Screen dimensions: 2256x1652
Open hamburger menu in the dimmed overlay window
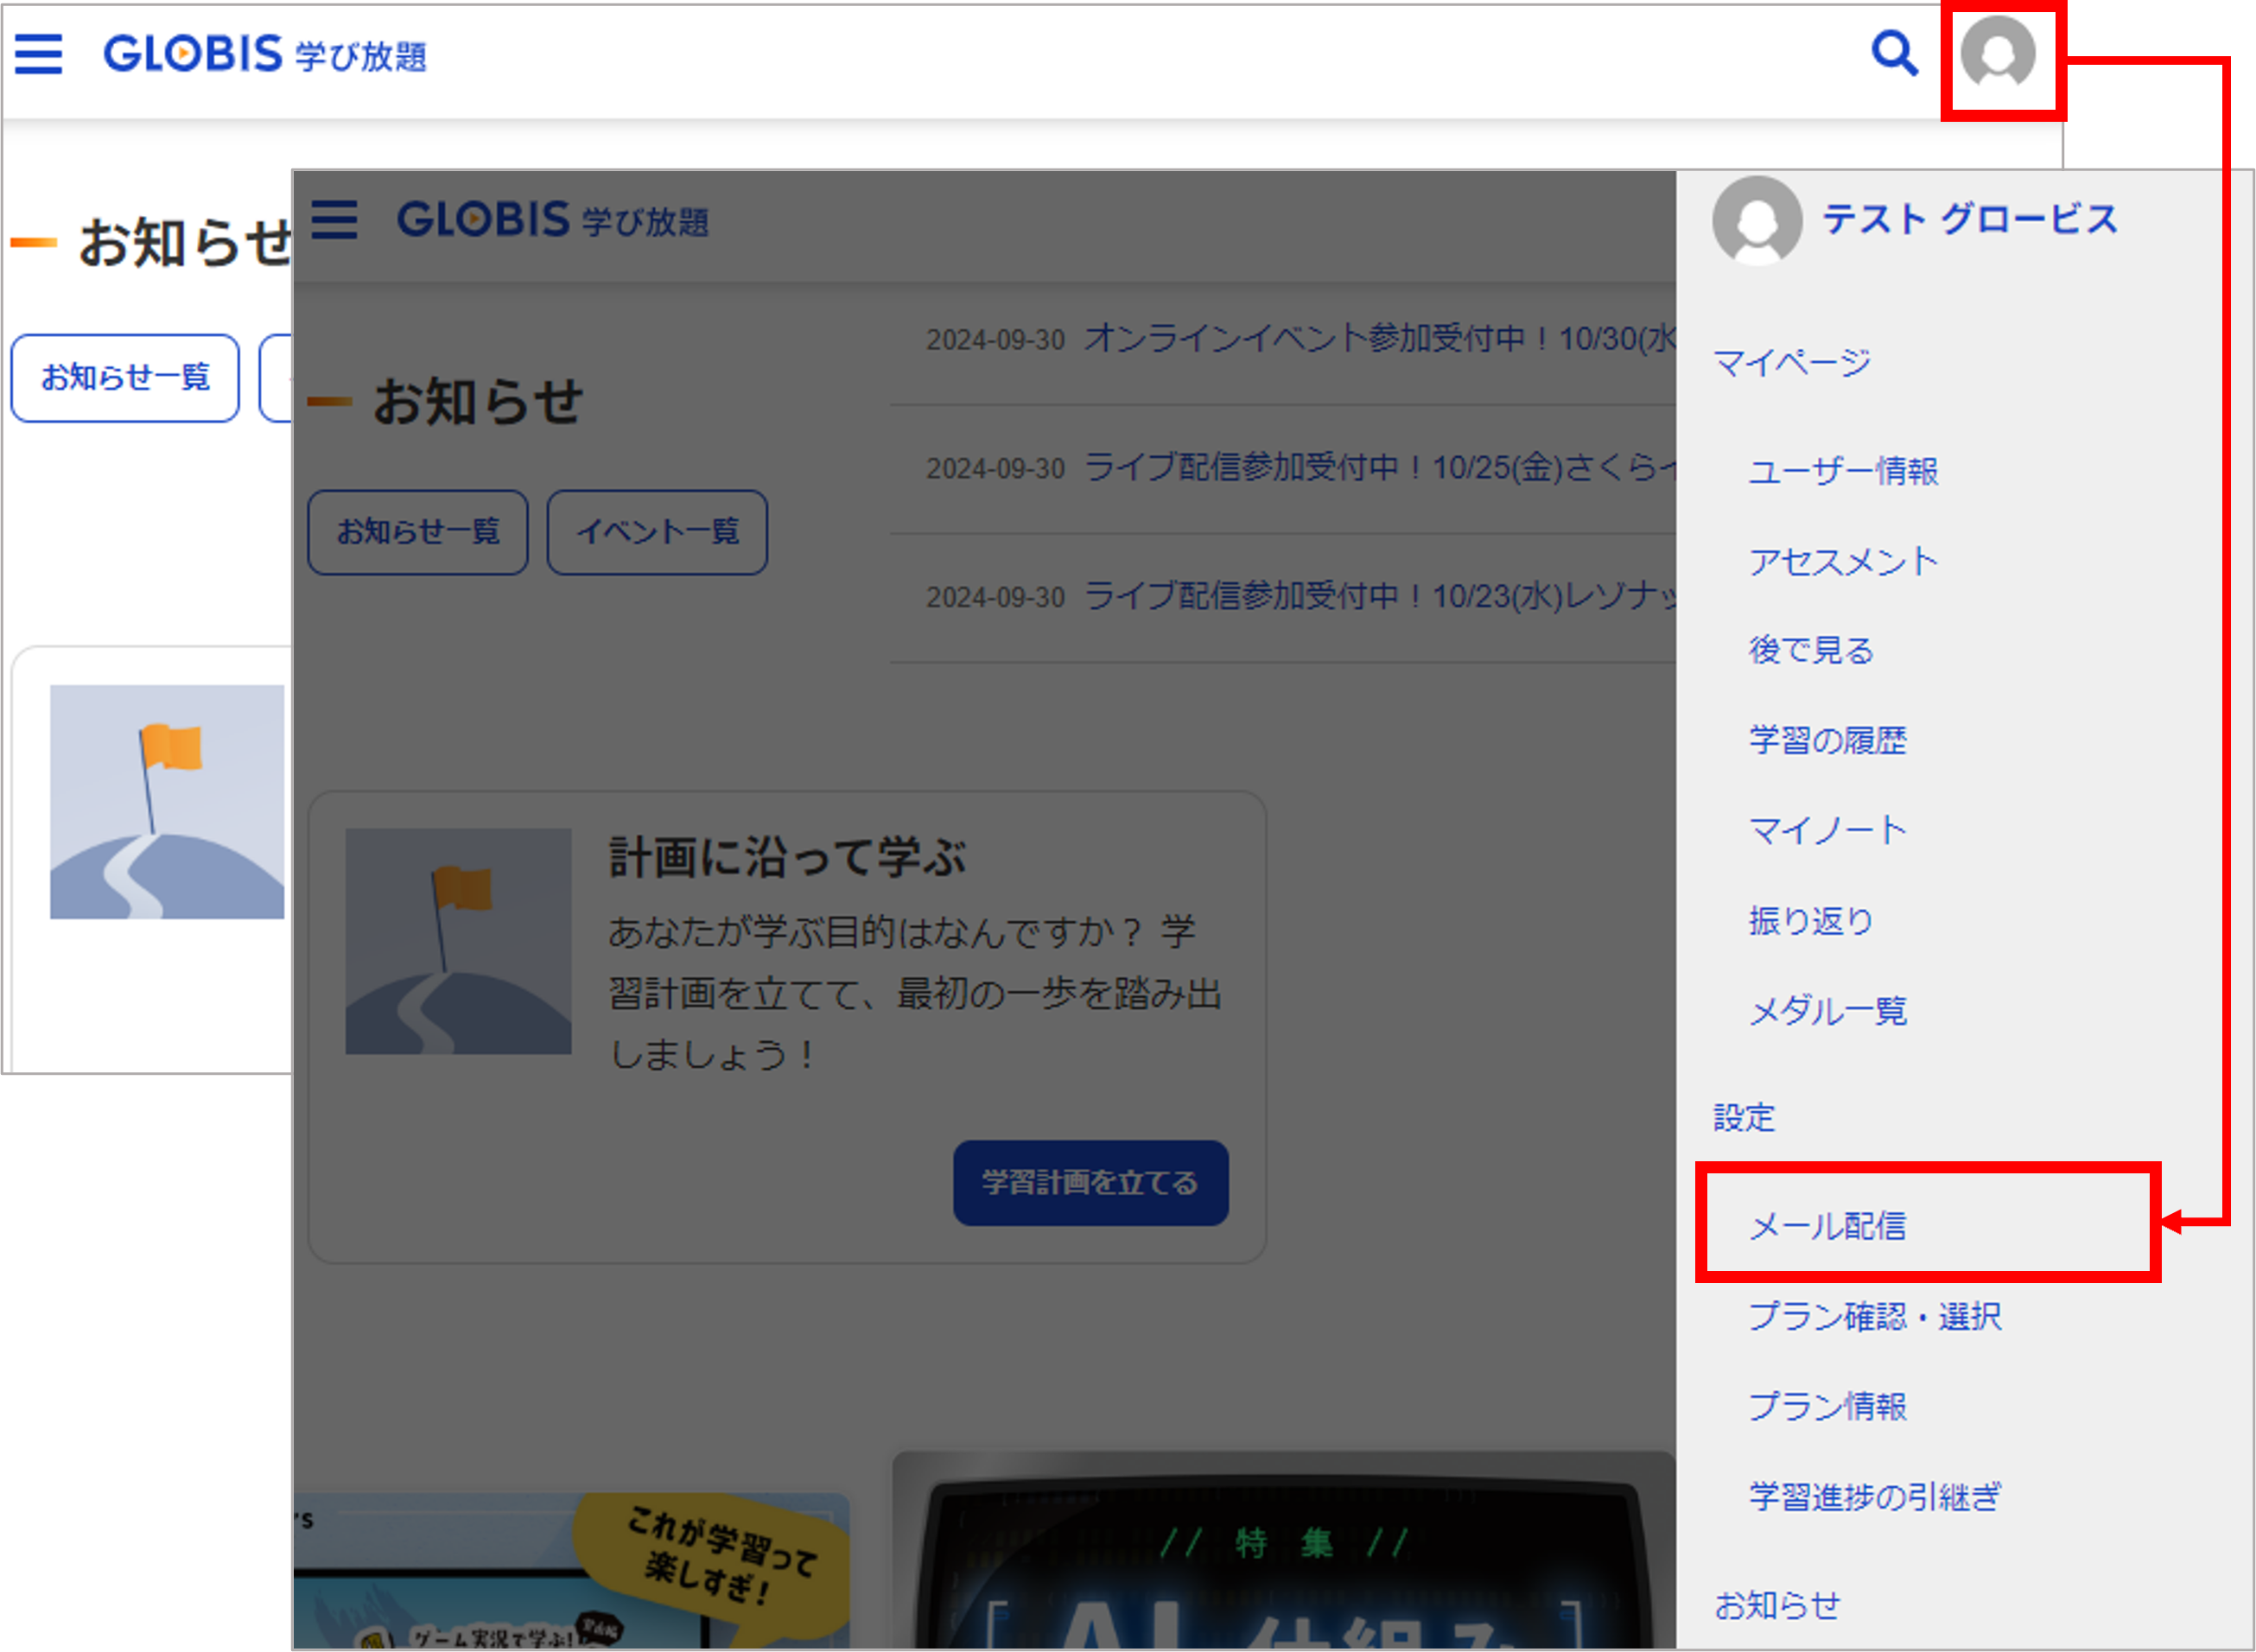(334, 219)
